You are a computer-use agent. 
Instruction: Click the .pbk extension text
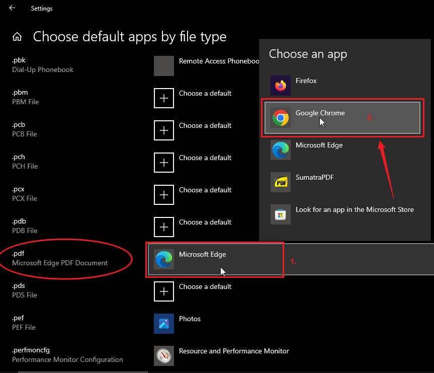point(19,60)
